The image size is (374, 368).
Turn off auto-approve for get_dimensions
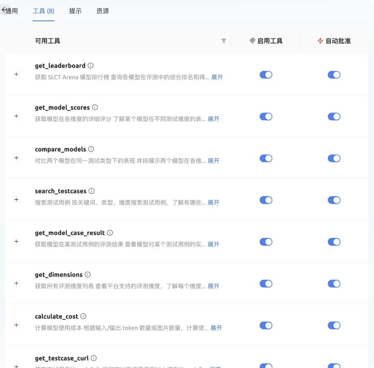334,284
